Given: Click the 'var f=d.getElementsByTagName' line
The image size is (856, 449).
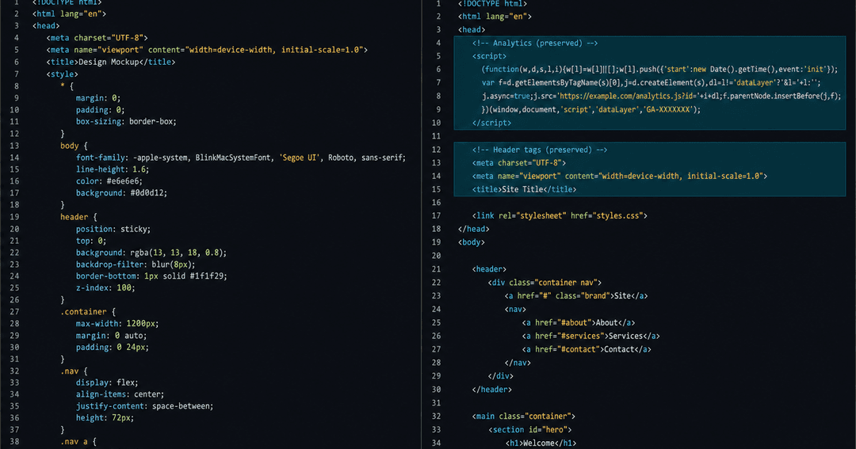Looking at the screenshot, I should (651, 82).
